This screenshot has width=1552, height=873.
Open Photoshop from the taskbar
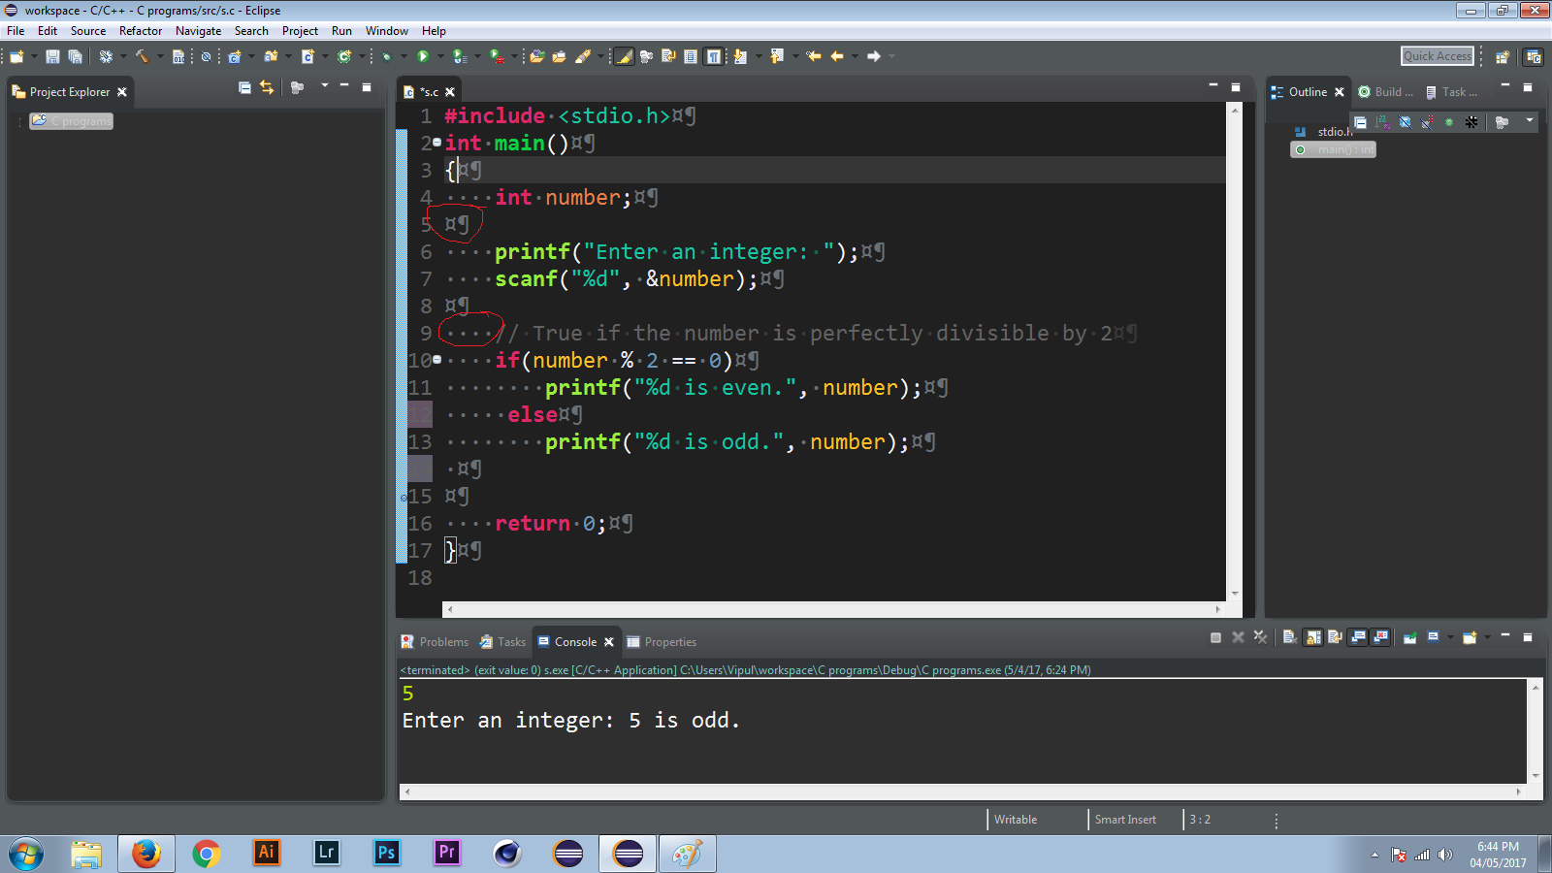pyautogui.click(x=386, y=854)
